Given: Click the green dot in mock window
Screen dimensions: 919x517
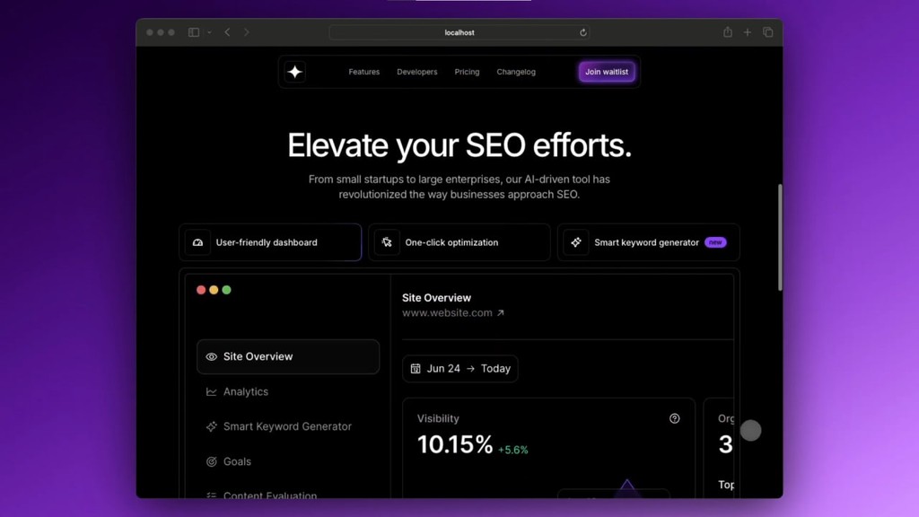Looking at the screenshot, I should pyautogui.click(x=227, y=290).
